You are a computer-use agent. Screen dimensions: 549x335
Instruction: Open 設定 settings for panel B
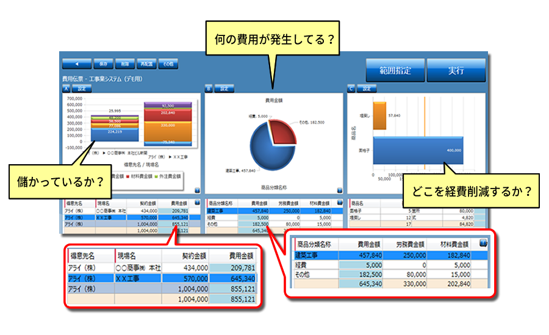pos(224,88)
